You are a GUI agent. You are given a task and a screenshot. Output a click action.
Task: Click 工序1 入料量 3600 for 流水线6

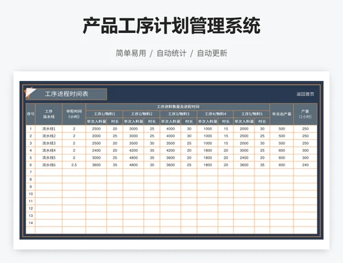(96, 165)
